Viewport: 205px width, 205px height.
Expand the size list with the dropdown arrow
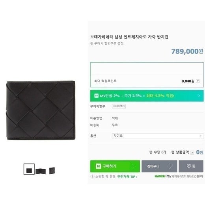[201, 136]
